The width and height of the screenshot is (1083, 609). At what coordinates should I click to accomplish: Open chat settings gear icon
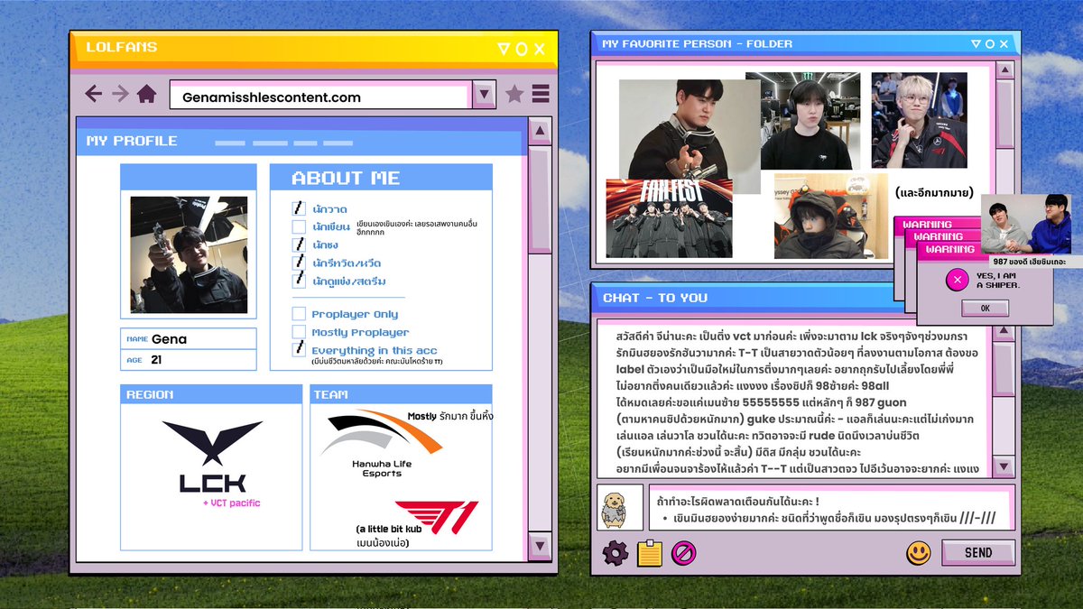[615, 552]
